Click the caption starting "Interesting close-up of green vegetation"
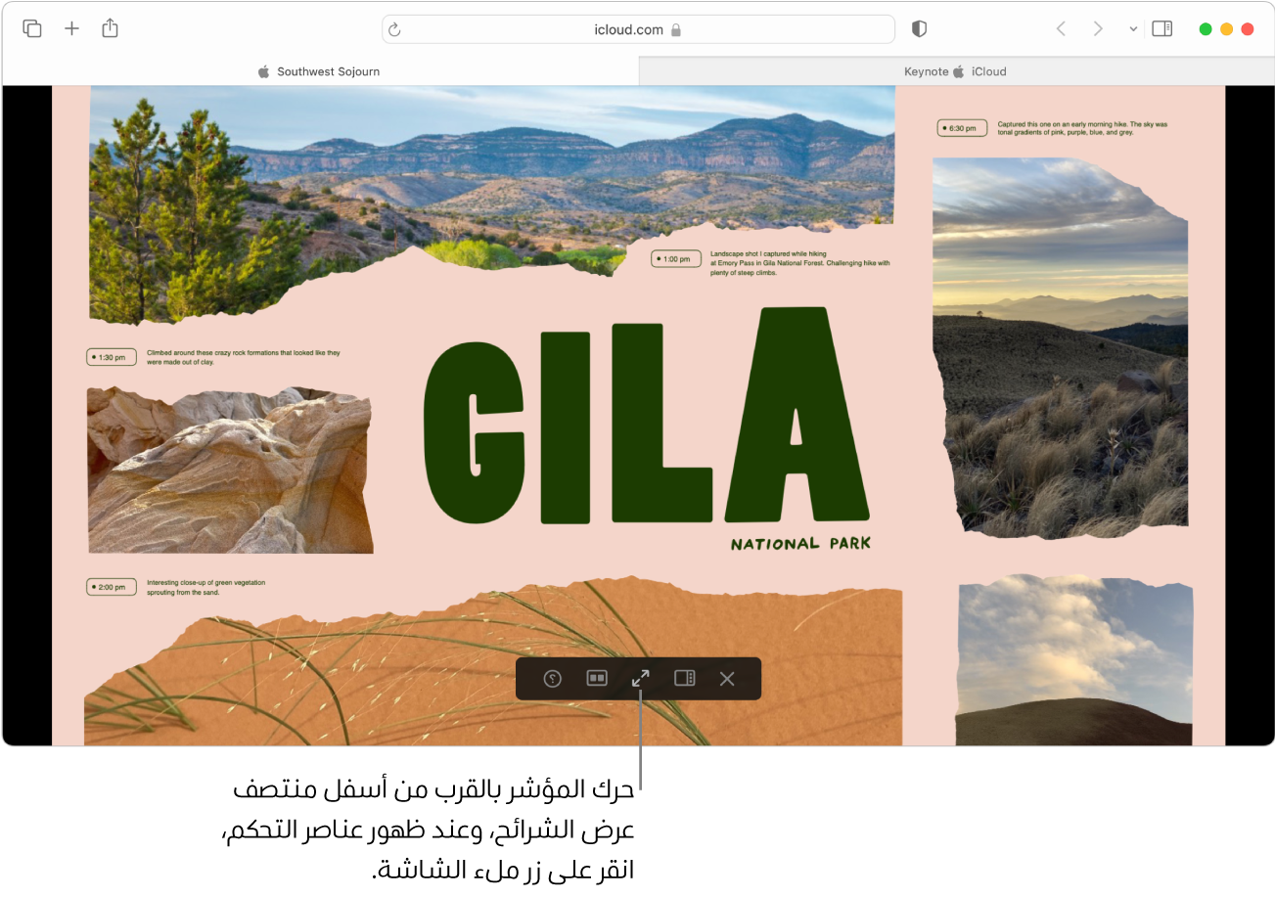The image size is (1275, 898). pos(205,588)
